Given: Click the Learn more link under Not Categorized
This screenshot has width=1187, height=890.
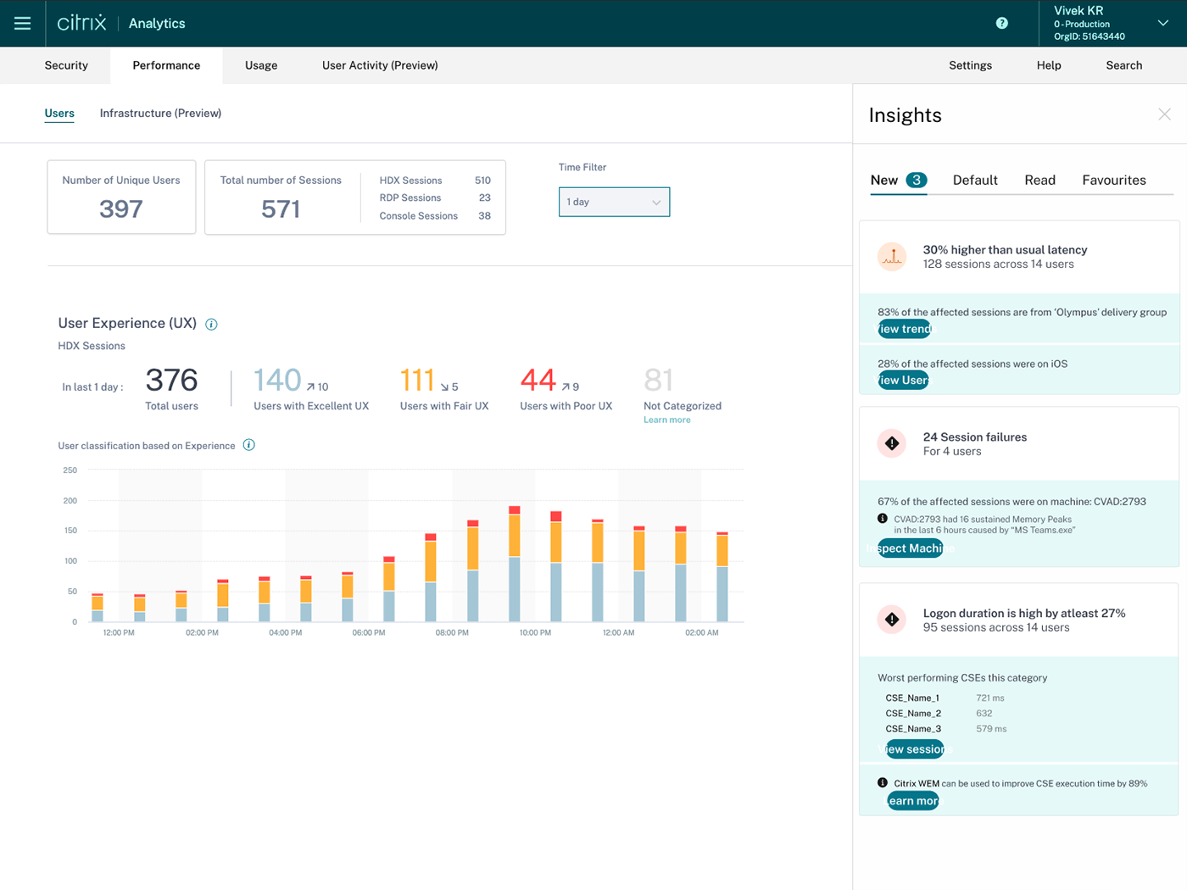Looking at the screenshot, I should pyautogui.click(x=666, y=420).
